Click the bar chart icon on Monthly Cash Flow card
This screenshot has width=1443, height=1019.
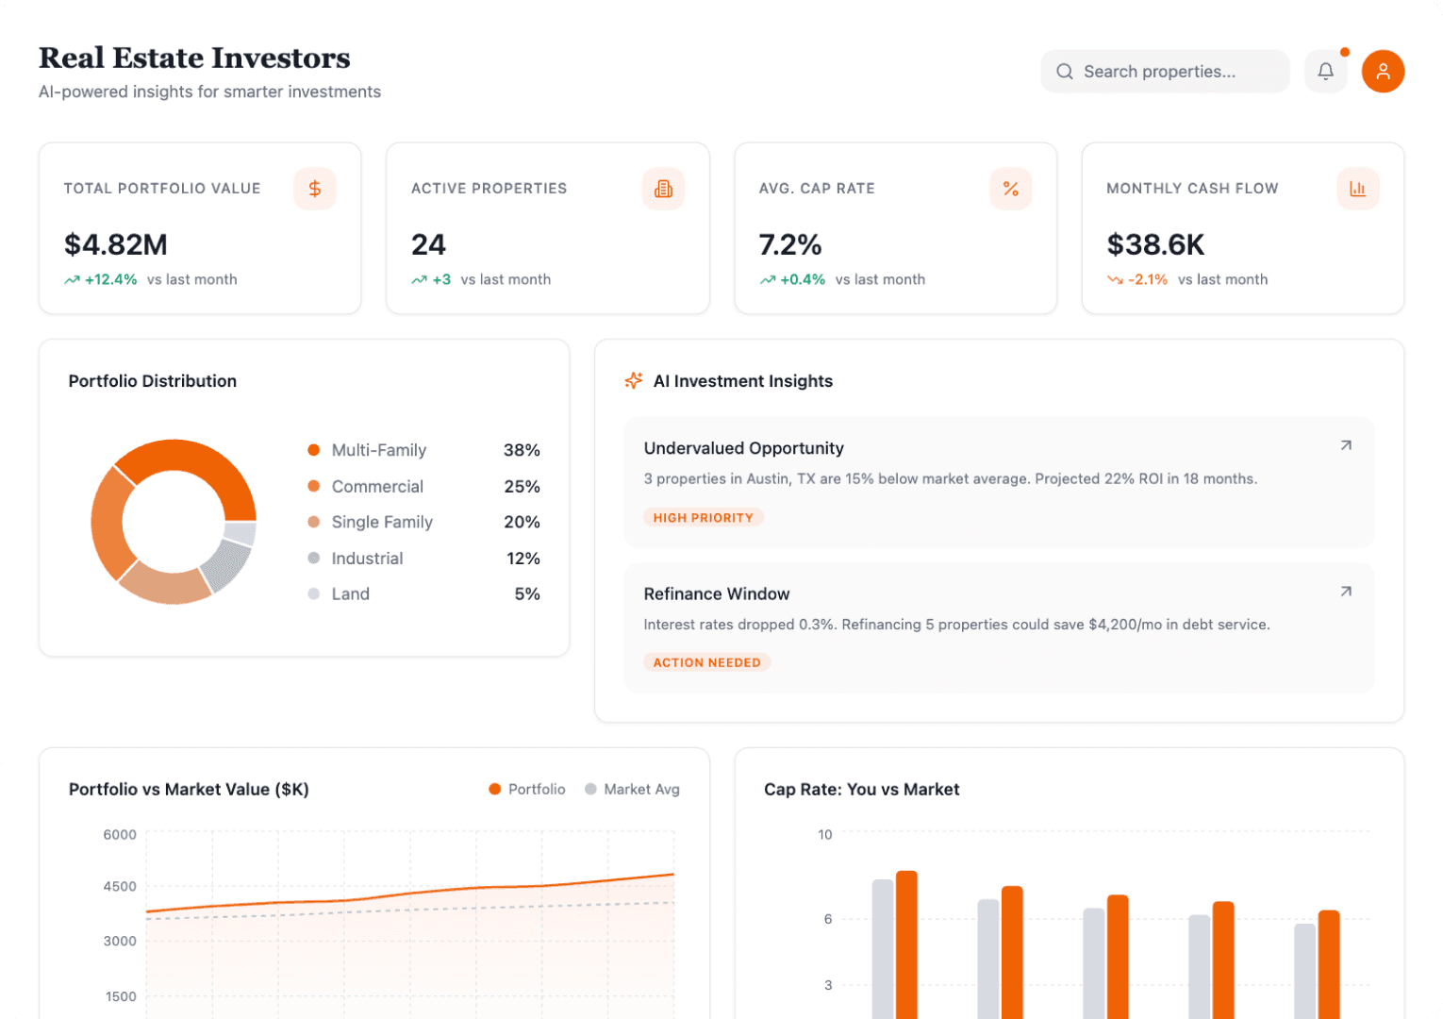(1358, 189)
